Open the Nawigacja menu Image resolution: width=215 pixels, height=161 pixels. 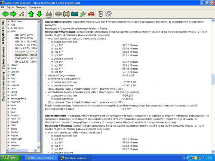(21, 7)
